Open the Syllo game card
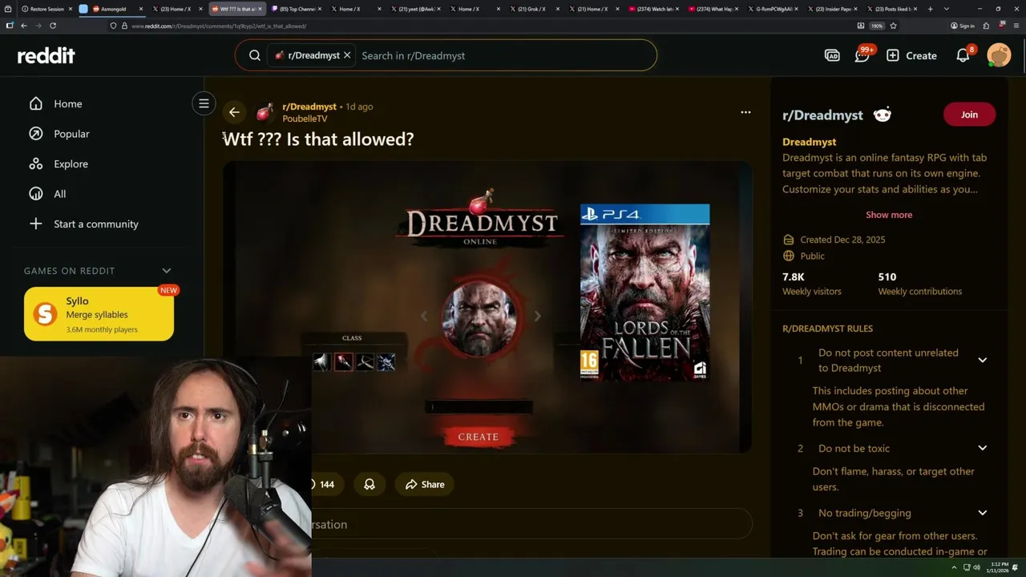The image size is (1026, 577). (99, 314)
